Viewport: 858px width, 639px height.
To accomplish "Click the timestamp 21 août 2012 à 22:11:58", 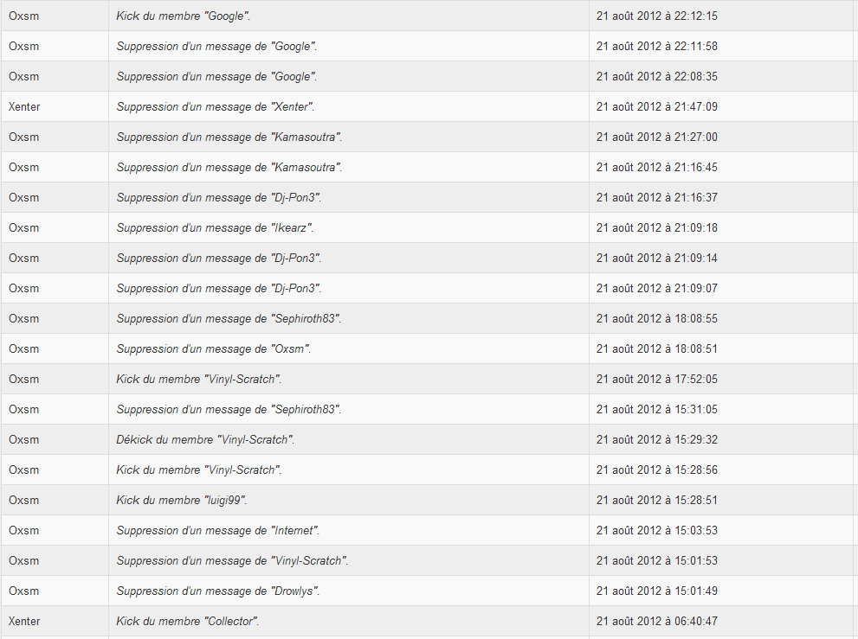I will [656, 46].
